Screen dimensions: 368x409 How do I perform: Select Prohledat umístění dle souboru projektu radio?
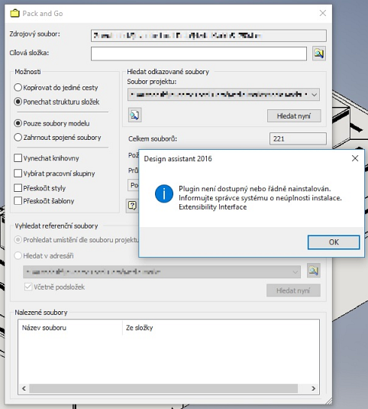18,240
